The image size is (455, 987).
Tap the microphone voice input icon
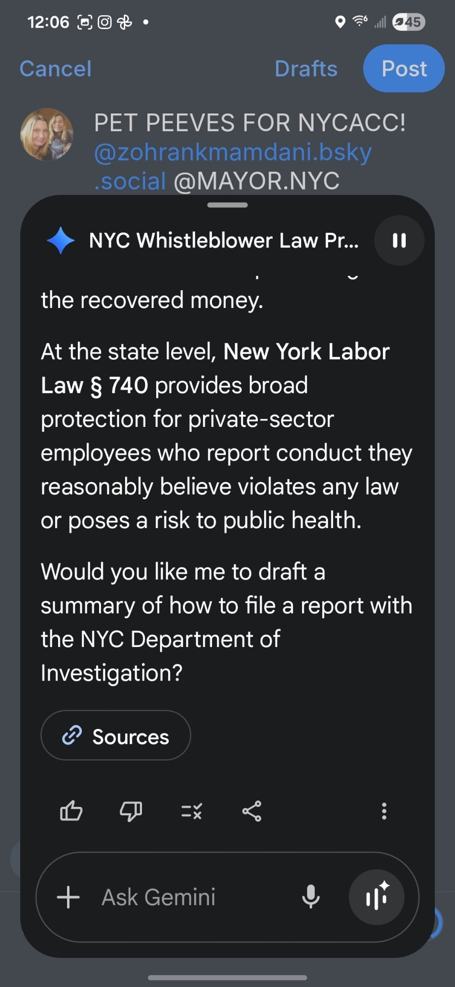(311, 897)
